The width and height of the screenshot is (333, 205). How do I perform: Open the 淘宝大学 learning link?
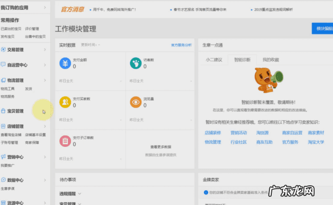tap(316, 142)
